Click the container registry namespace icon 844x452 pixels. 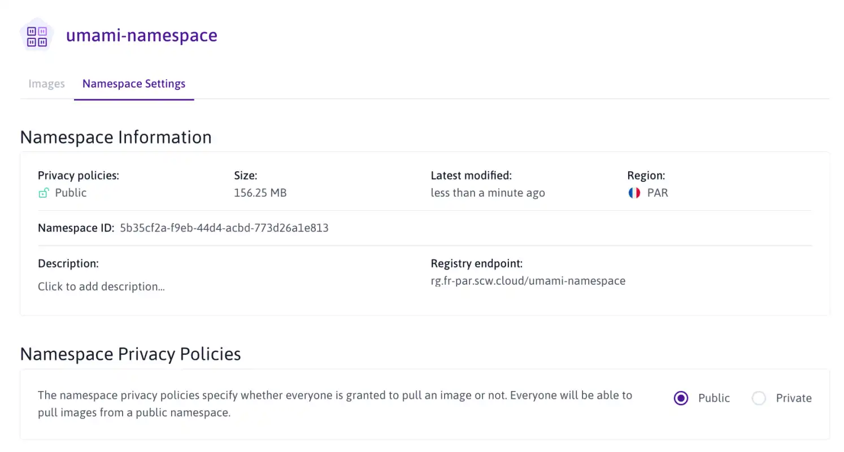(37, 36)
